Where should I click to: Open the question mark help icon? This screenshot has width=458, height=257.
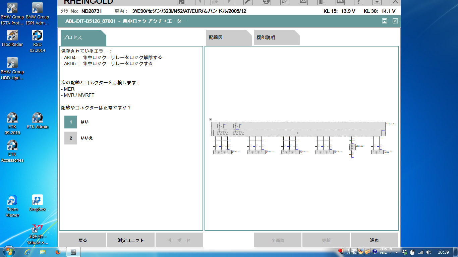click(x=358, y=2)
